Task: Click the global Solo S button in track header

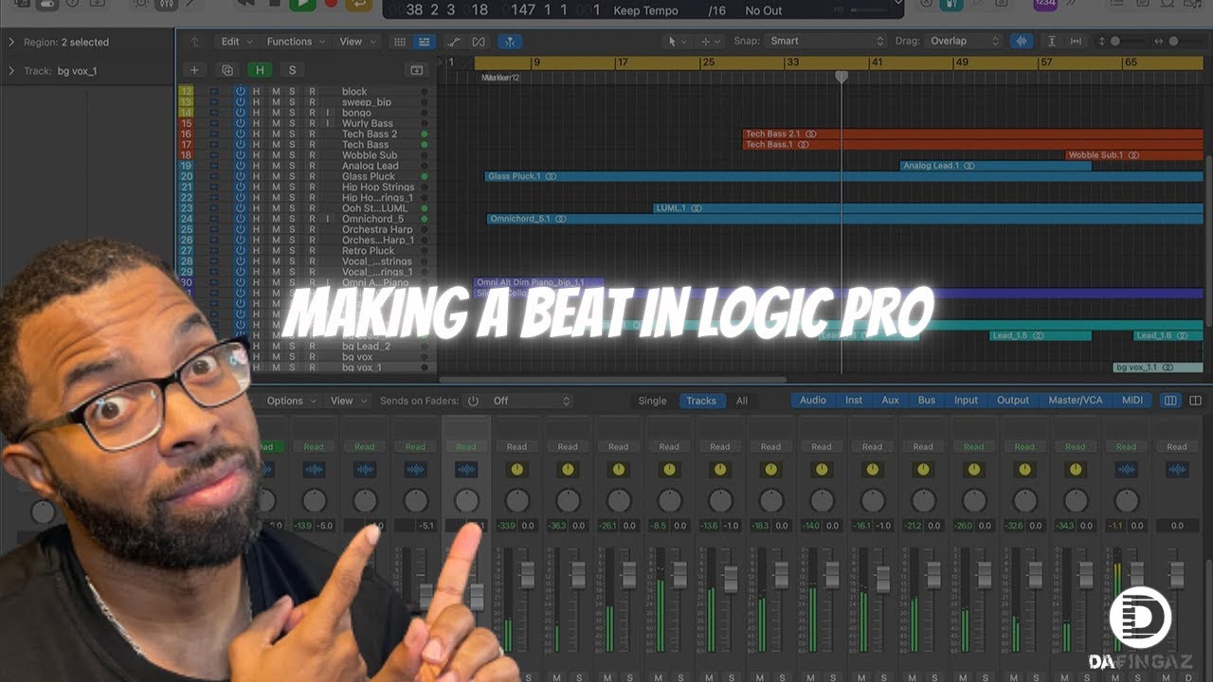Action: point(292,70)
